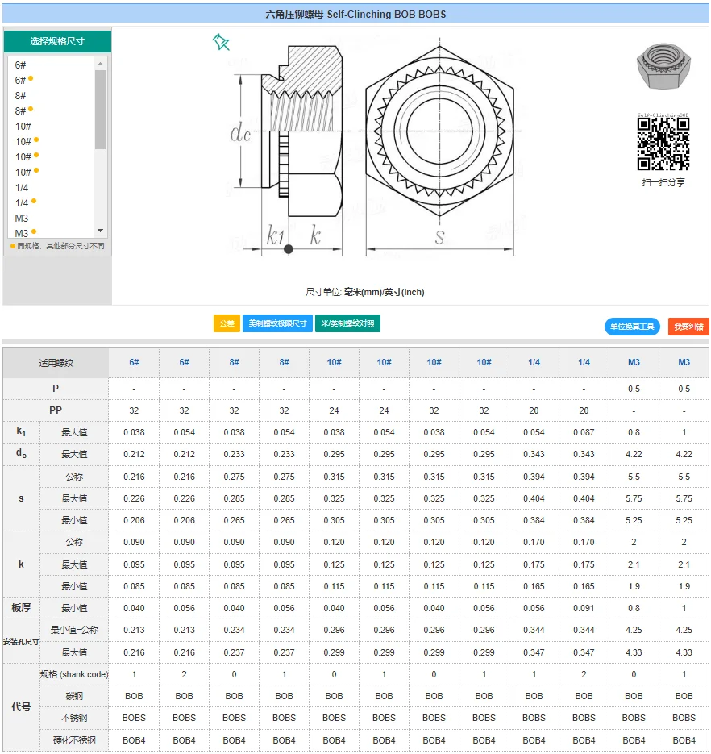711x754 pixels.
Task: Click the first 1/4 column header in table
Action: [534, 362]
